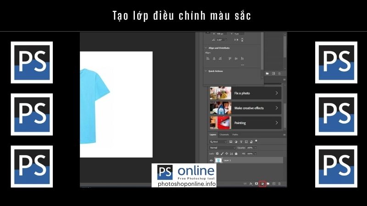Open the Opacity dropdown arrow
The width and height of the screenshot is (367, 206).
(256, 148)
